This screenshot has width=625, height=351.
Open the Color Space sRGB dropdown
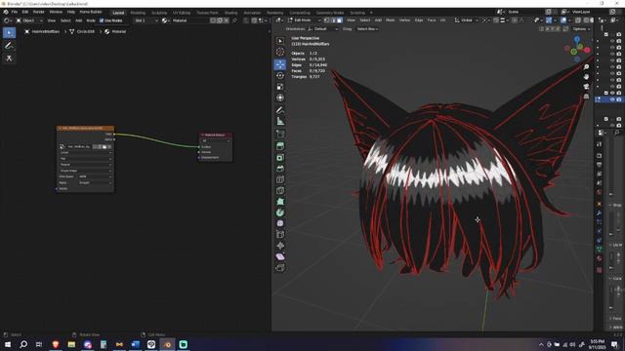pos(95,176)
